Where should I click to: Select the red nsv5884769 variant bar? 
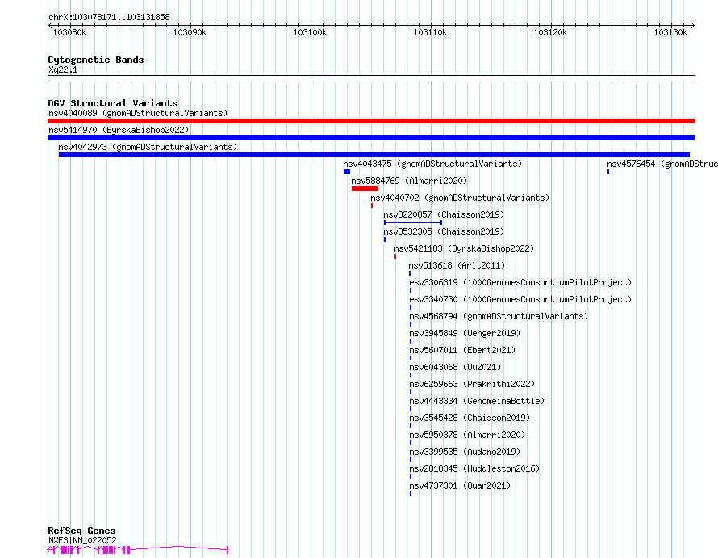point(365,189)
